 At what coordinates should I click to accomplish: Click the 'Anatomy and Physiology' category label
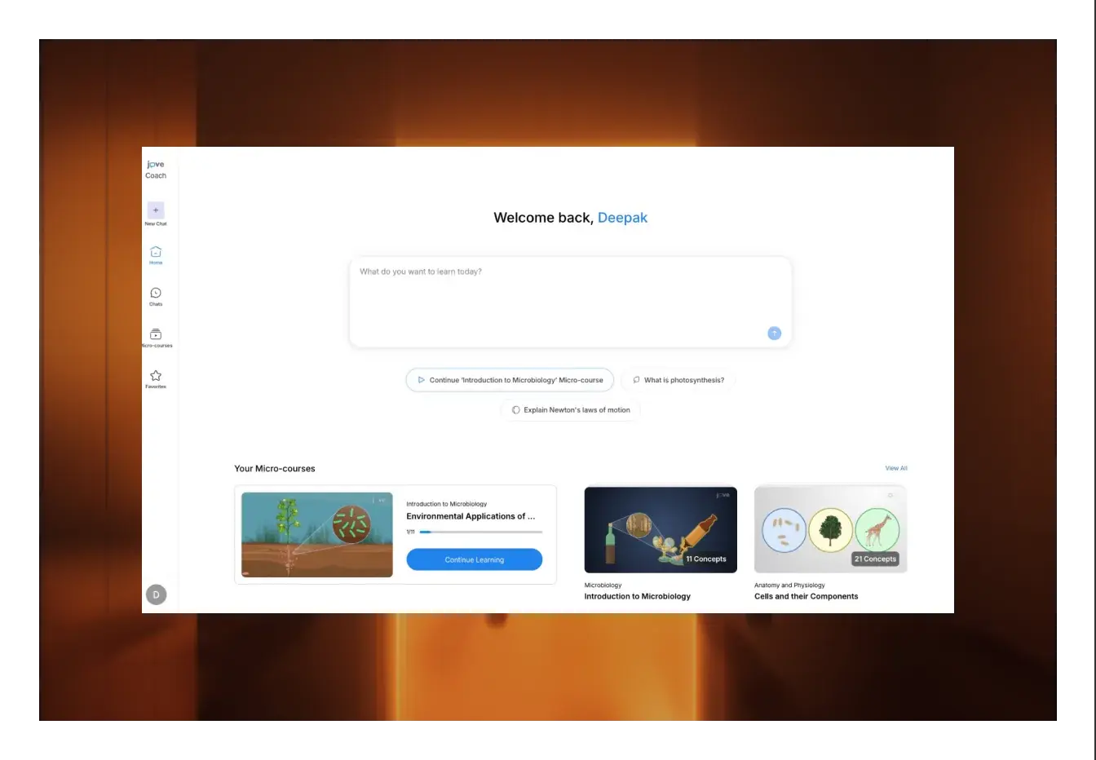pos(789,585)
